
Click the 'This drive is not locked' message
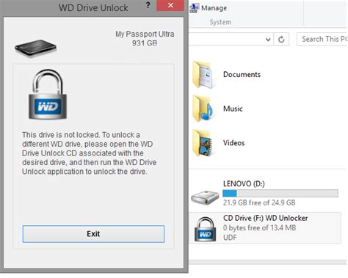89,153
